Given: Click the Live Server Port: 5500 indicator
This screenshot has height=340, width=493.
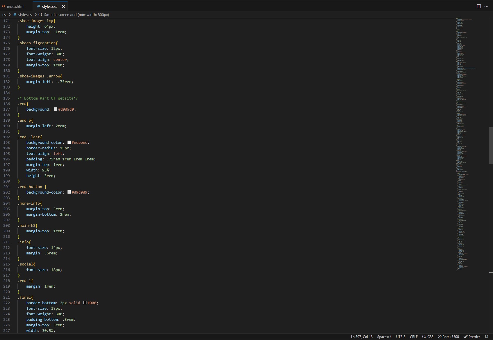Looking at the screenshot, I should 448,337.
